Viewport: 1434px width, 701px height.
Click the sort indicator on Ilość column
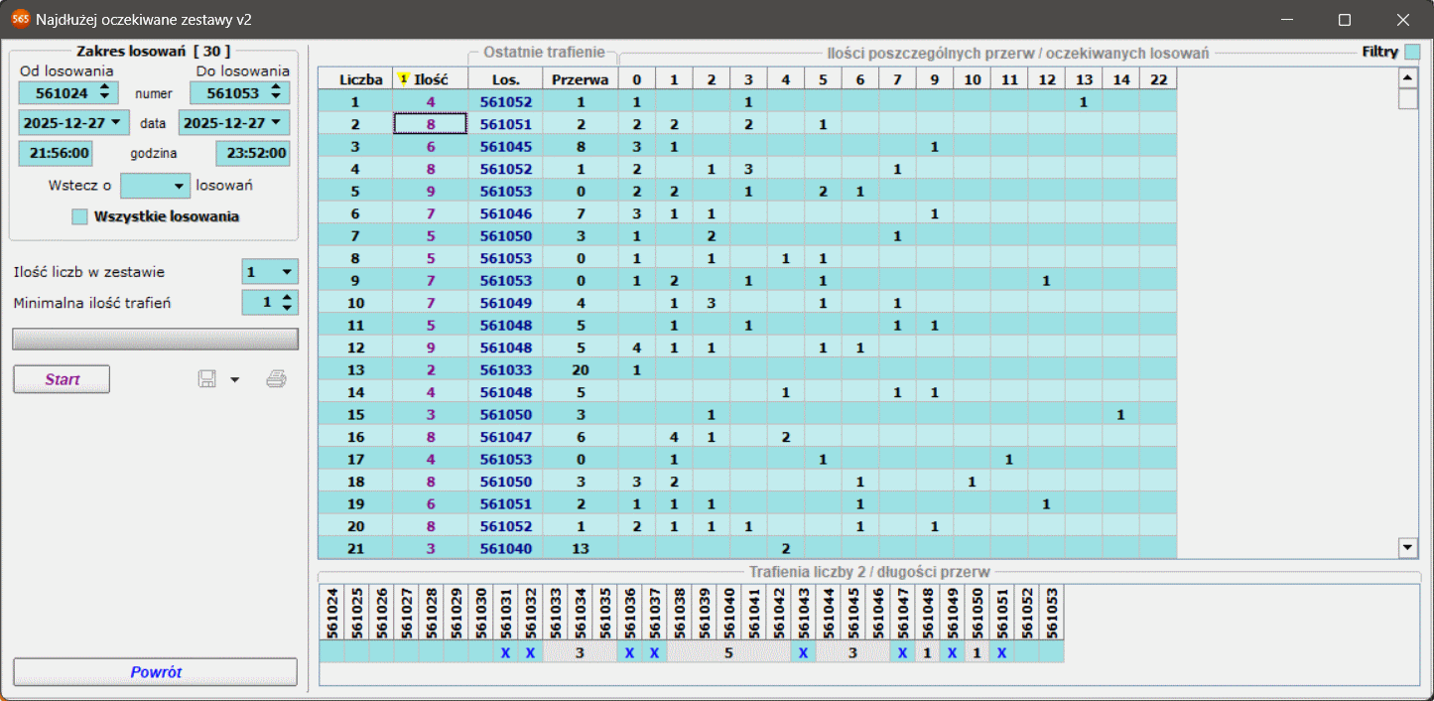coord(404,78)
